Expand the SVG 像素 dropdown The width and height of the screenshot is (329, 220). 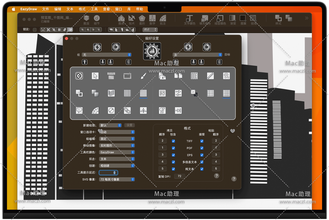click(117, 179)
